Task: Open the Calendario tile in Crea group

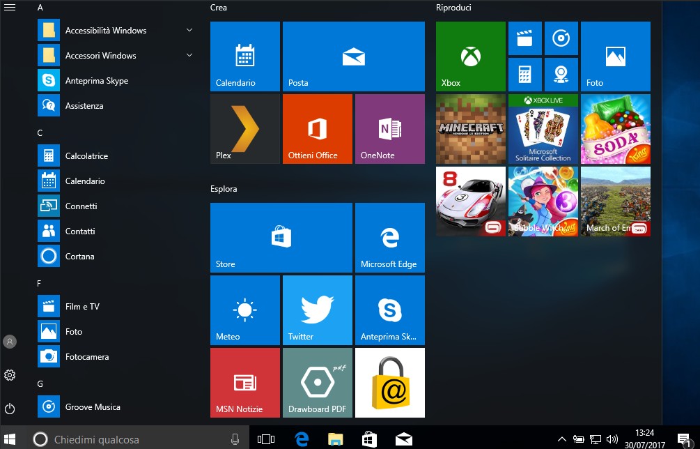Action: 245,56
